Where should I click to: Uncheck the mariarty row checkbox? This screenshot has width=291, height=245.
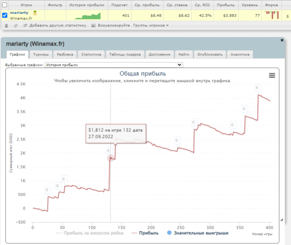point(5,15)
